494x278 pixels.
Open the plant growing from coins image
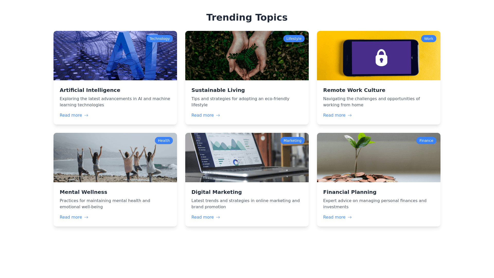[379, 158]
